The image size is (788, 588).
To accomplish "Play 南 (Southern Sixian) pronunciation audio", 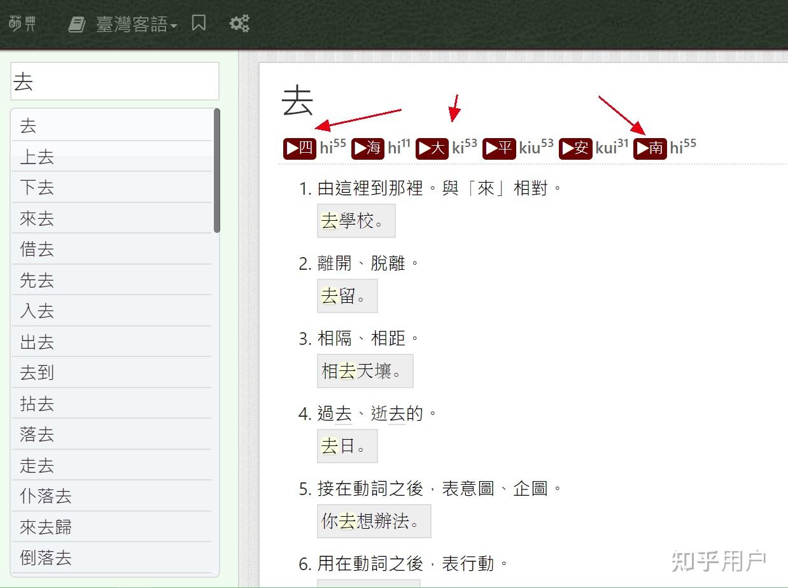I will coord(650,148).
